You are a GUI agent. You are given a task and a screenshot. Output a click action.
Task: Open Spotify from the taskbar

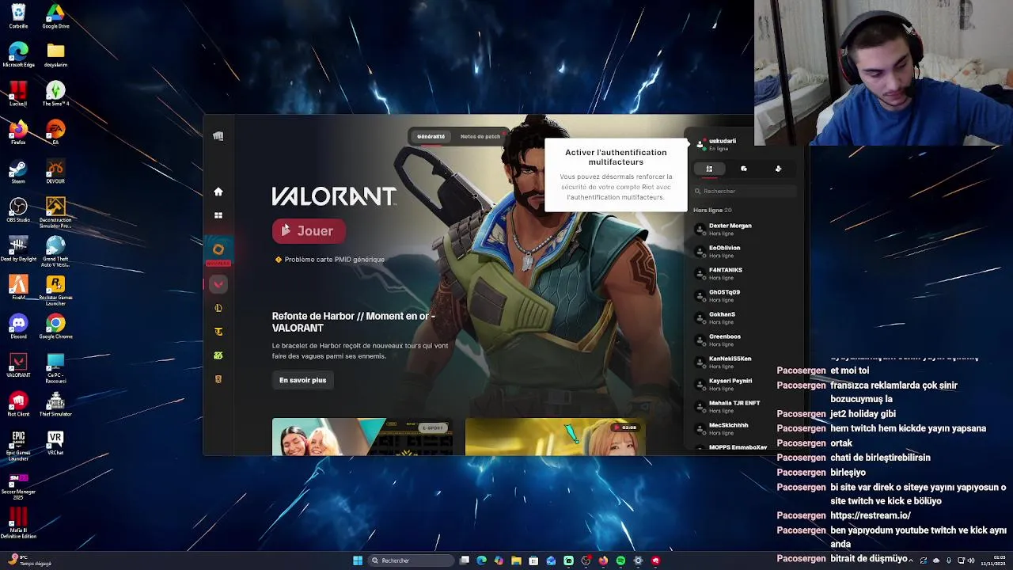tap(620, 560)
